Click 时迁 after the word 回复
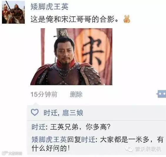This screenshot has width=166, height=157. (88, 140)
